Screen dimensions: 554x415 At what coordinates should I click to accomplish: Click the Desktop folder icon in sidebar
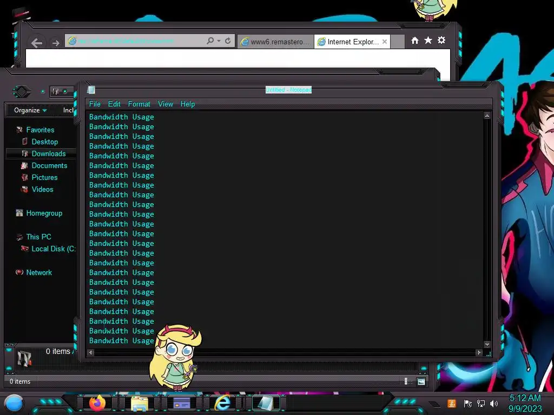pyautogui.click(x=25, y=142)
